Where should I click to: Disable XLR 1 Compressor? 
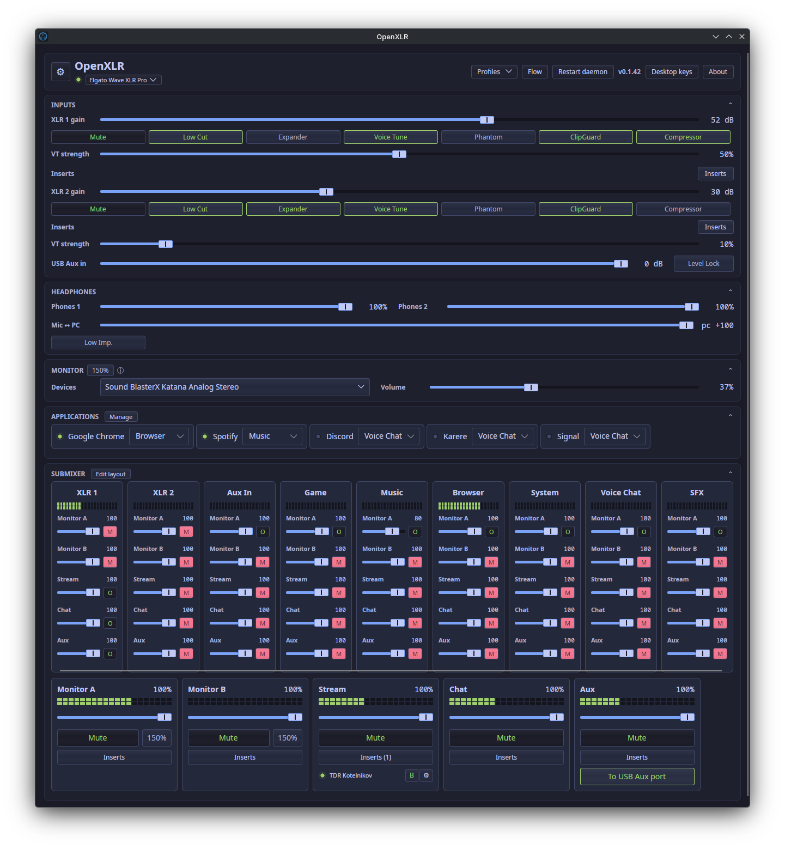click(683, 137)
